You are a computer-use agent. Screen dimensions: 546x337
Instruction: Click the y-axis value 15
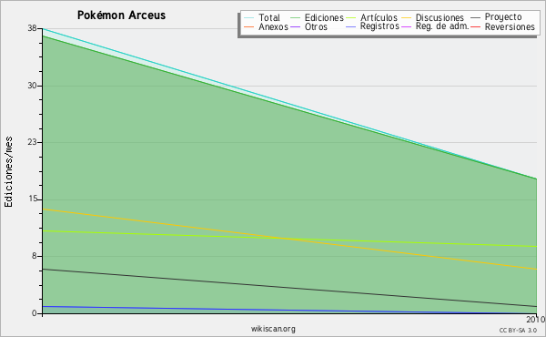tap(33, 199)
